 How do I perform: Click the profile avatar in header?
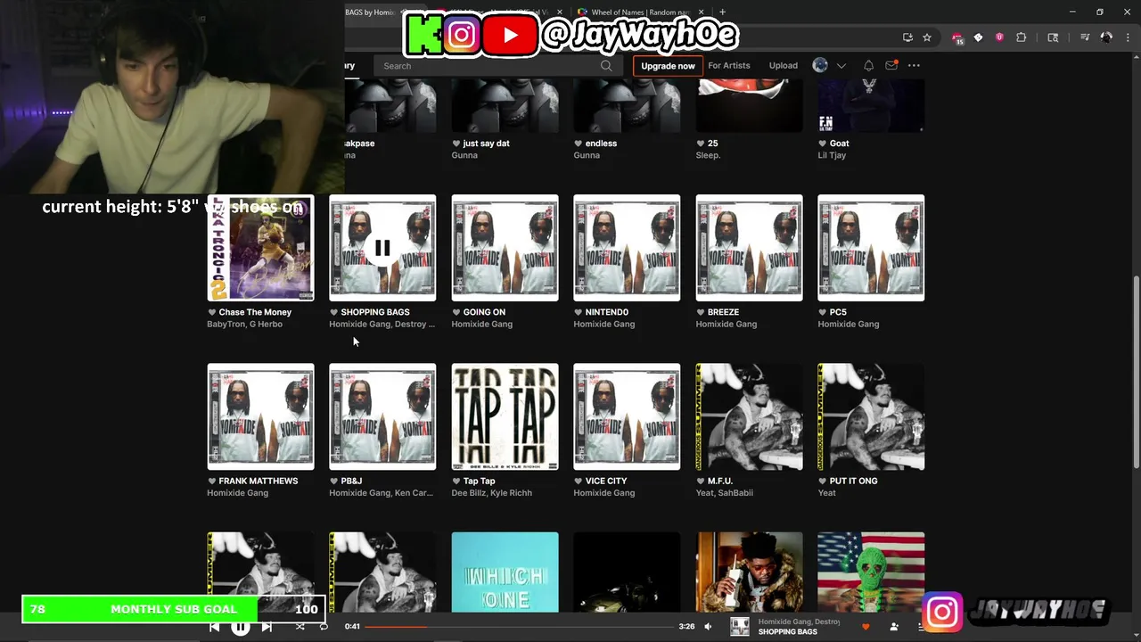[x=820, y=65]
